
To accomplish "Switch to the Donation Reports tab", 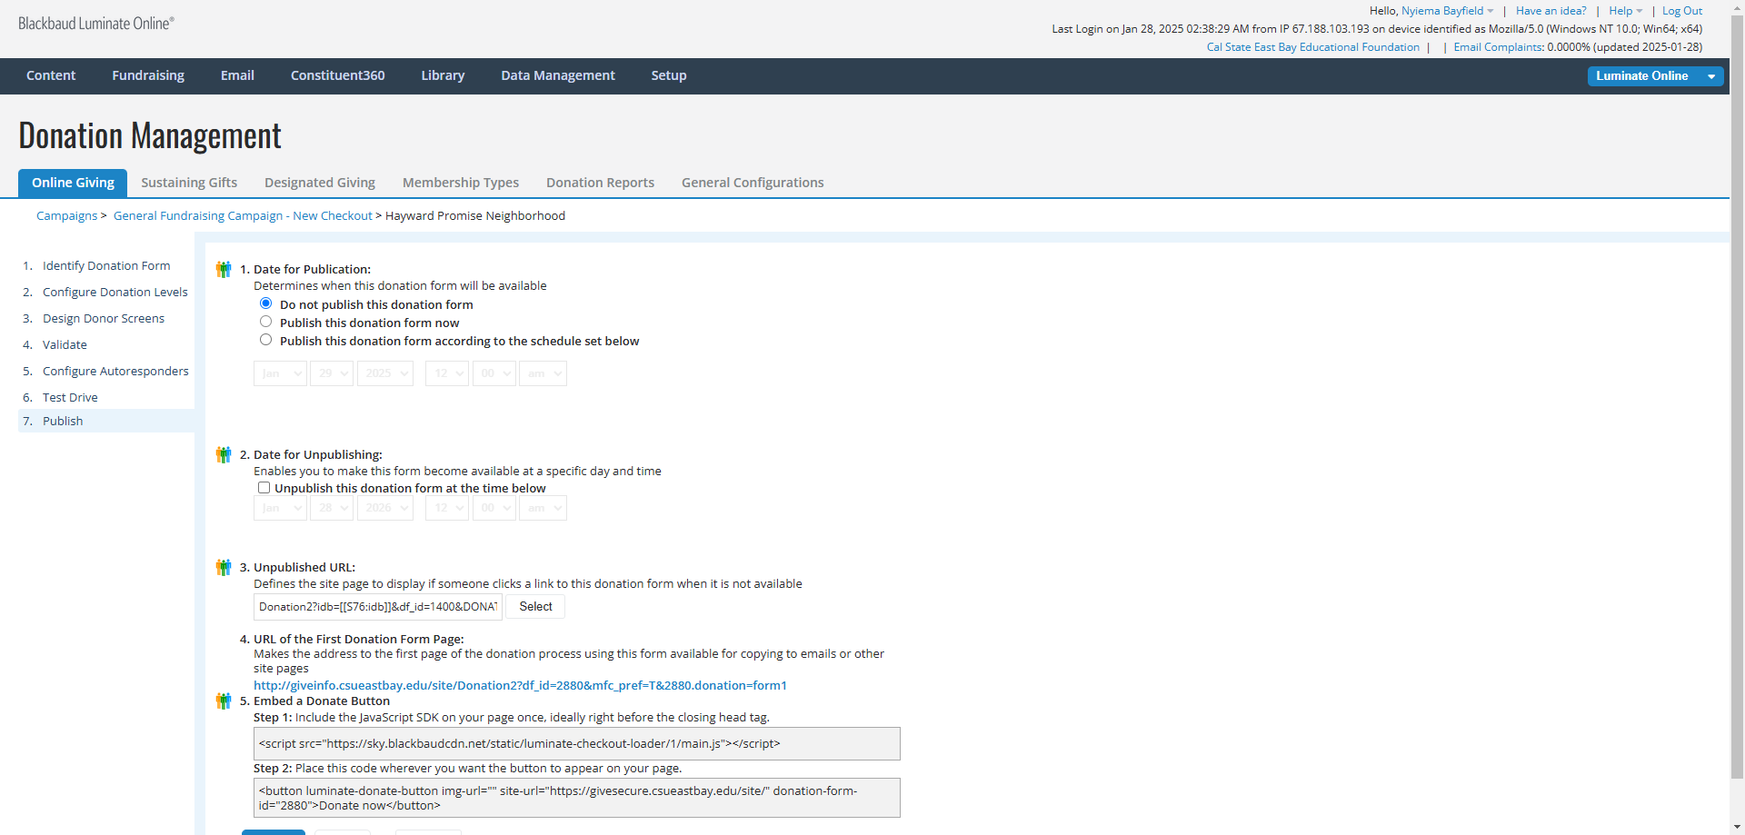I will click(600, 183).
